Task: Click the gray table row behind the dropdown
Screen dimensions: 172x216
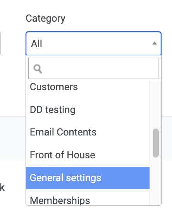Action: click(x=13, y=138)
